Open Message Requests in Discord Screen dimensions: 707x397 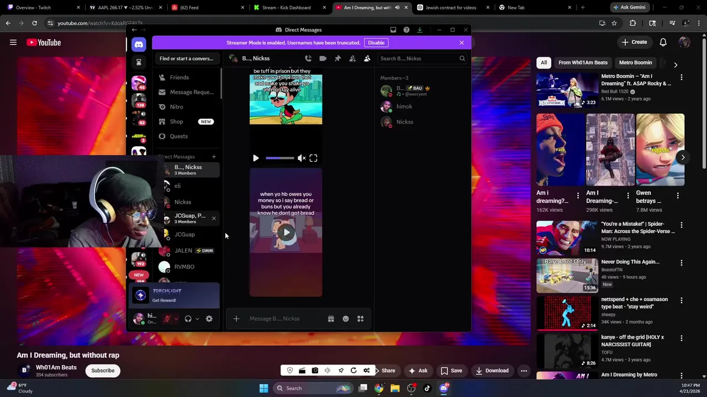[x=188, y=92]
